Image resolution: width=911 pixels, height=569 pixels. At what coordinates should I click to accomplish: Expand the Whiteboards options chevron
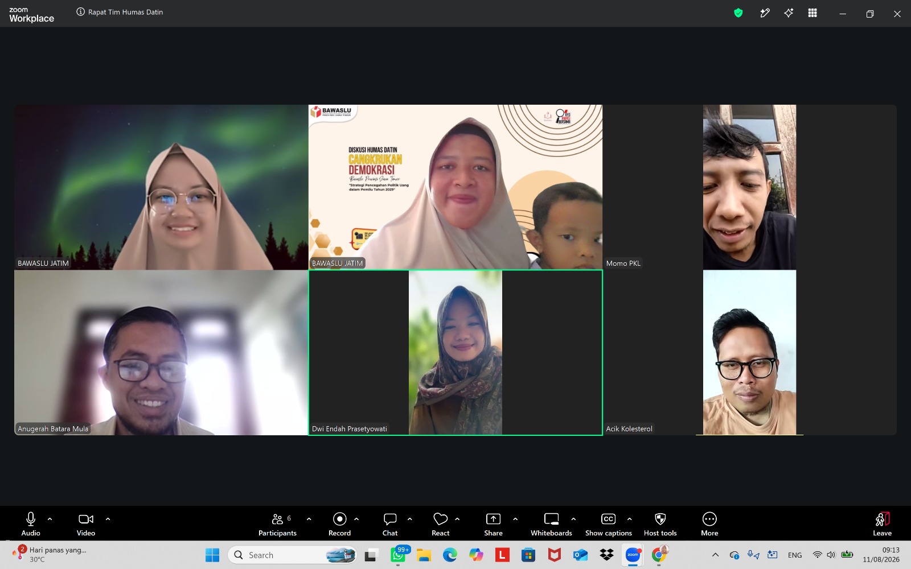click(x=573, y=519)
